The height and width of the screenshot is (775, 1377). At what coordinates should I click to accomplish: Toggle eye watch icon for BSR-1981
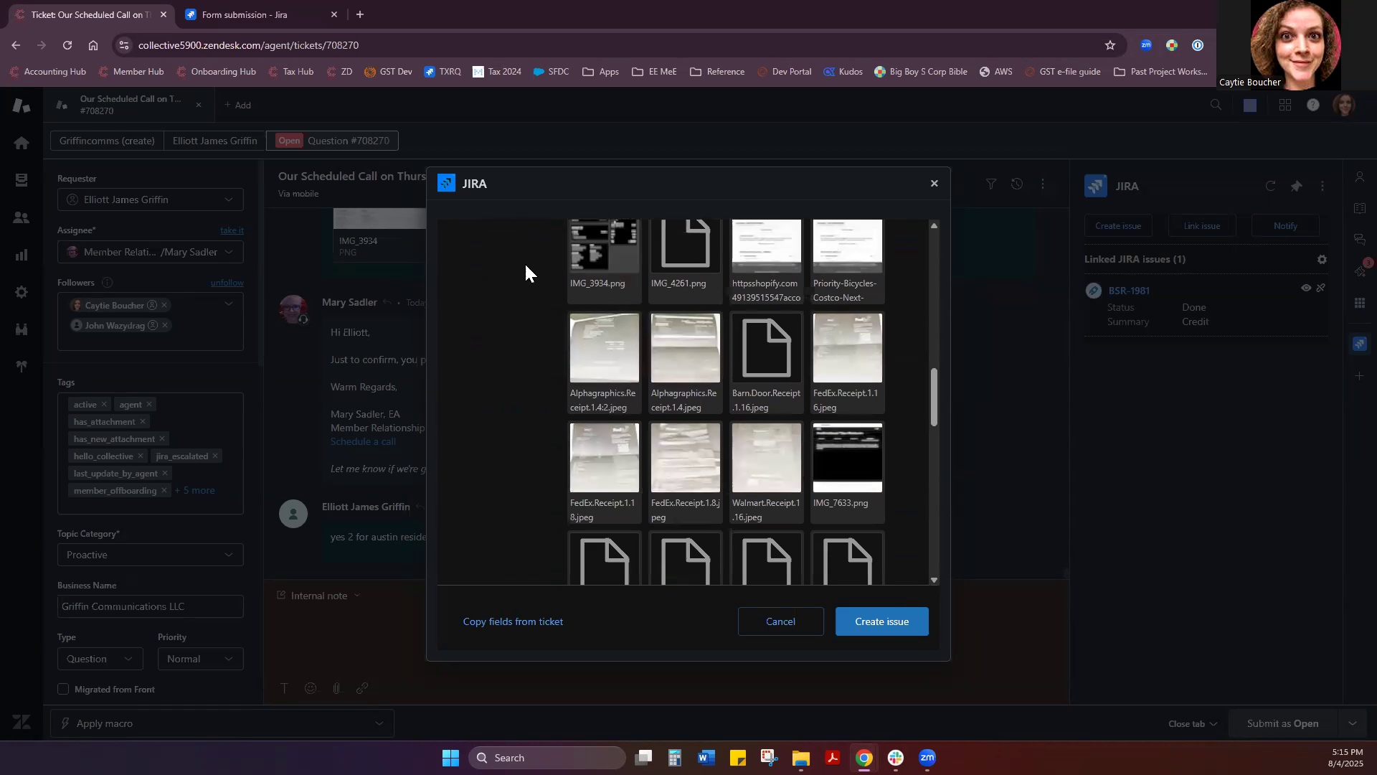tap(1306, 288)
